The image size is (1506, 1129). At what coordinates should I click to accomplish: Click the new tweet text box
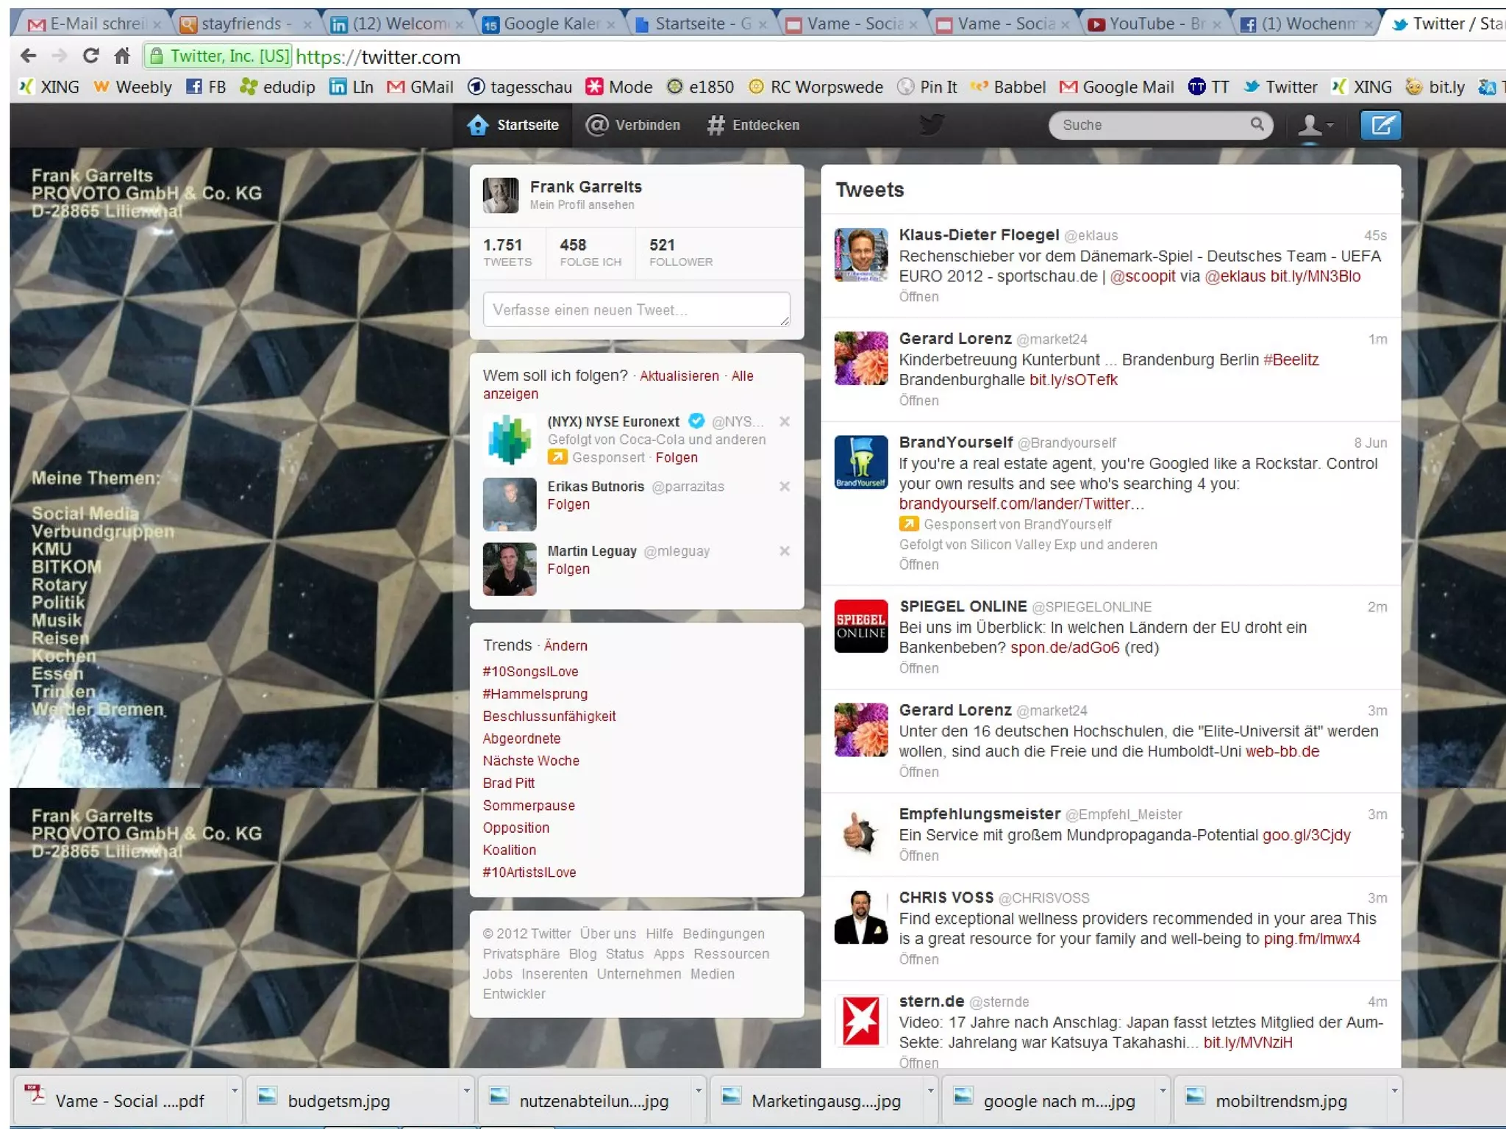[636, 309]
